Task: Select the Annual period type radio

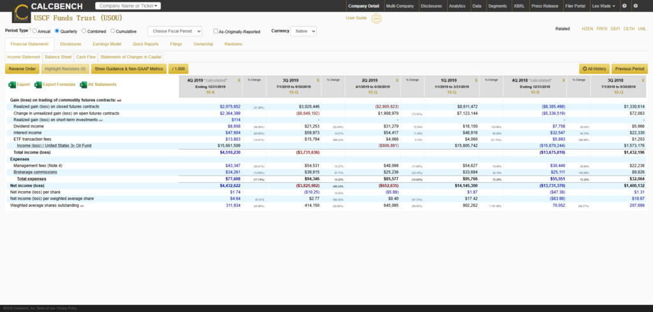Action: coord(33,31)
